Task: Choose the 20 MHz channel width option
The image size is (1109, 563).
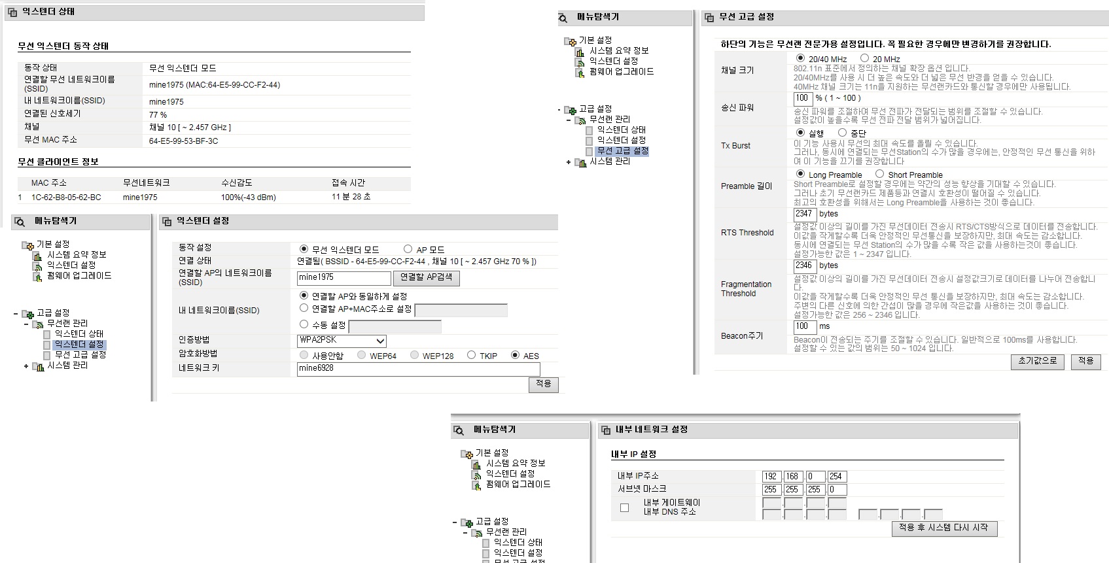Action: (x=864, y=58)
